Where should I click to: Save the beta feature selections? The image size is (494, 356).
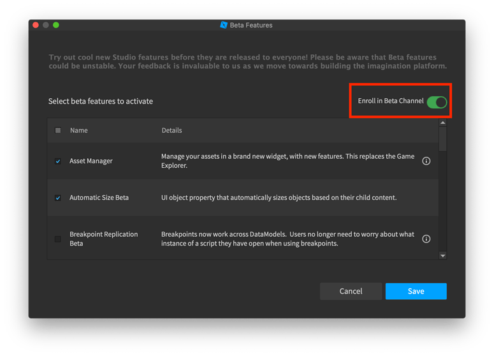[416, 291]
